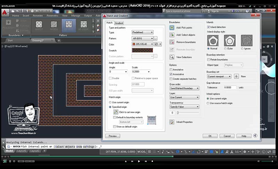Switch to the Start file tab
This screenshot has width=278, height=169.
point(10,40)
